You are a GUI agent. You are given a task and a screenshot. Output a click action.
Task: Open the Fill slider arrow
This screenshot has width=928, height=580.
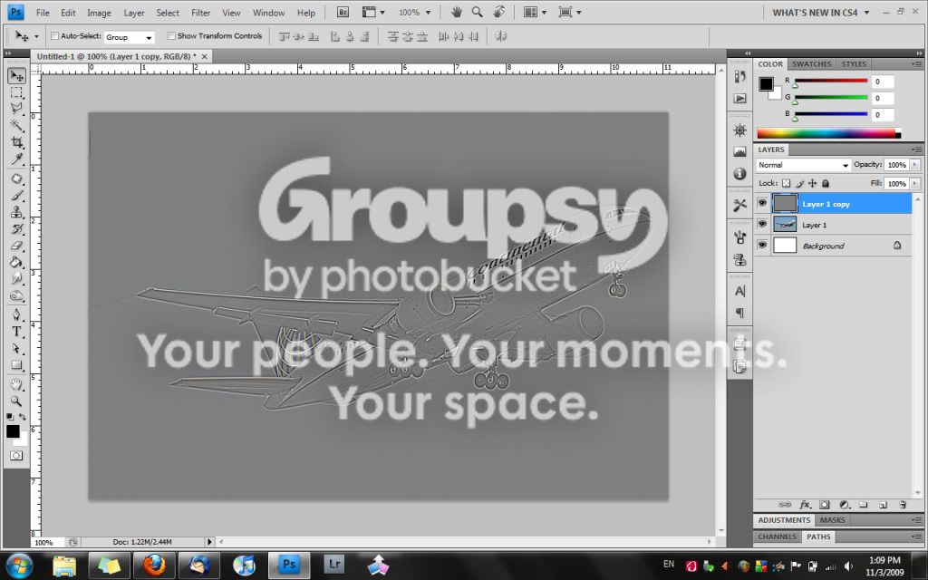(915, 183)
